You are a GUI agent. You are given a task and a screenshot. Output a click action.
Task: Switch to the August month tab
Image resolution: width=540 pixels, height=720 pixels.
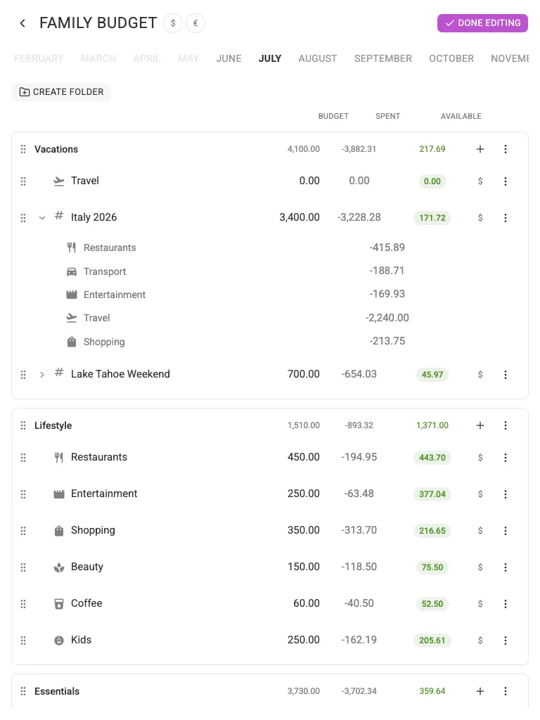coord(317,59)
